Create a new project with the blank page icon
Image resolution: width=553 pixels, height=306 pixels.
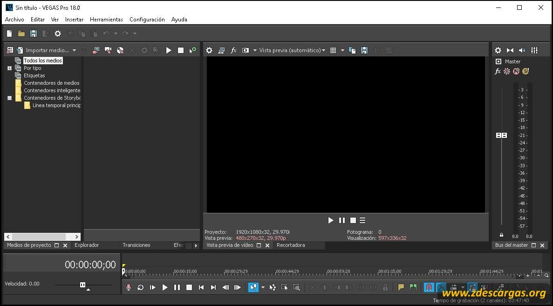[x=9, y=34]
